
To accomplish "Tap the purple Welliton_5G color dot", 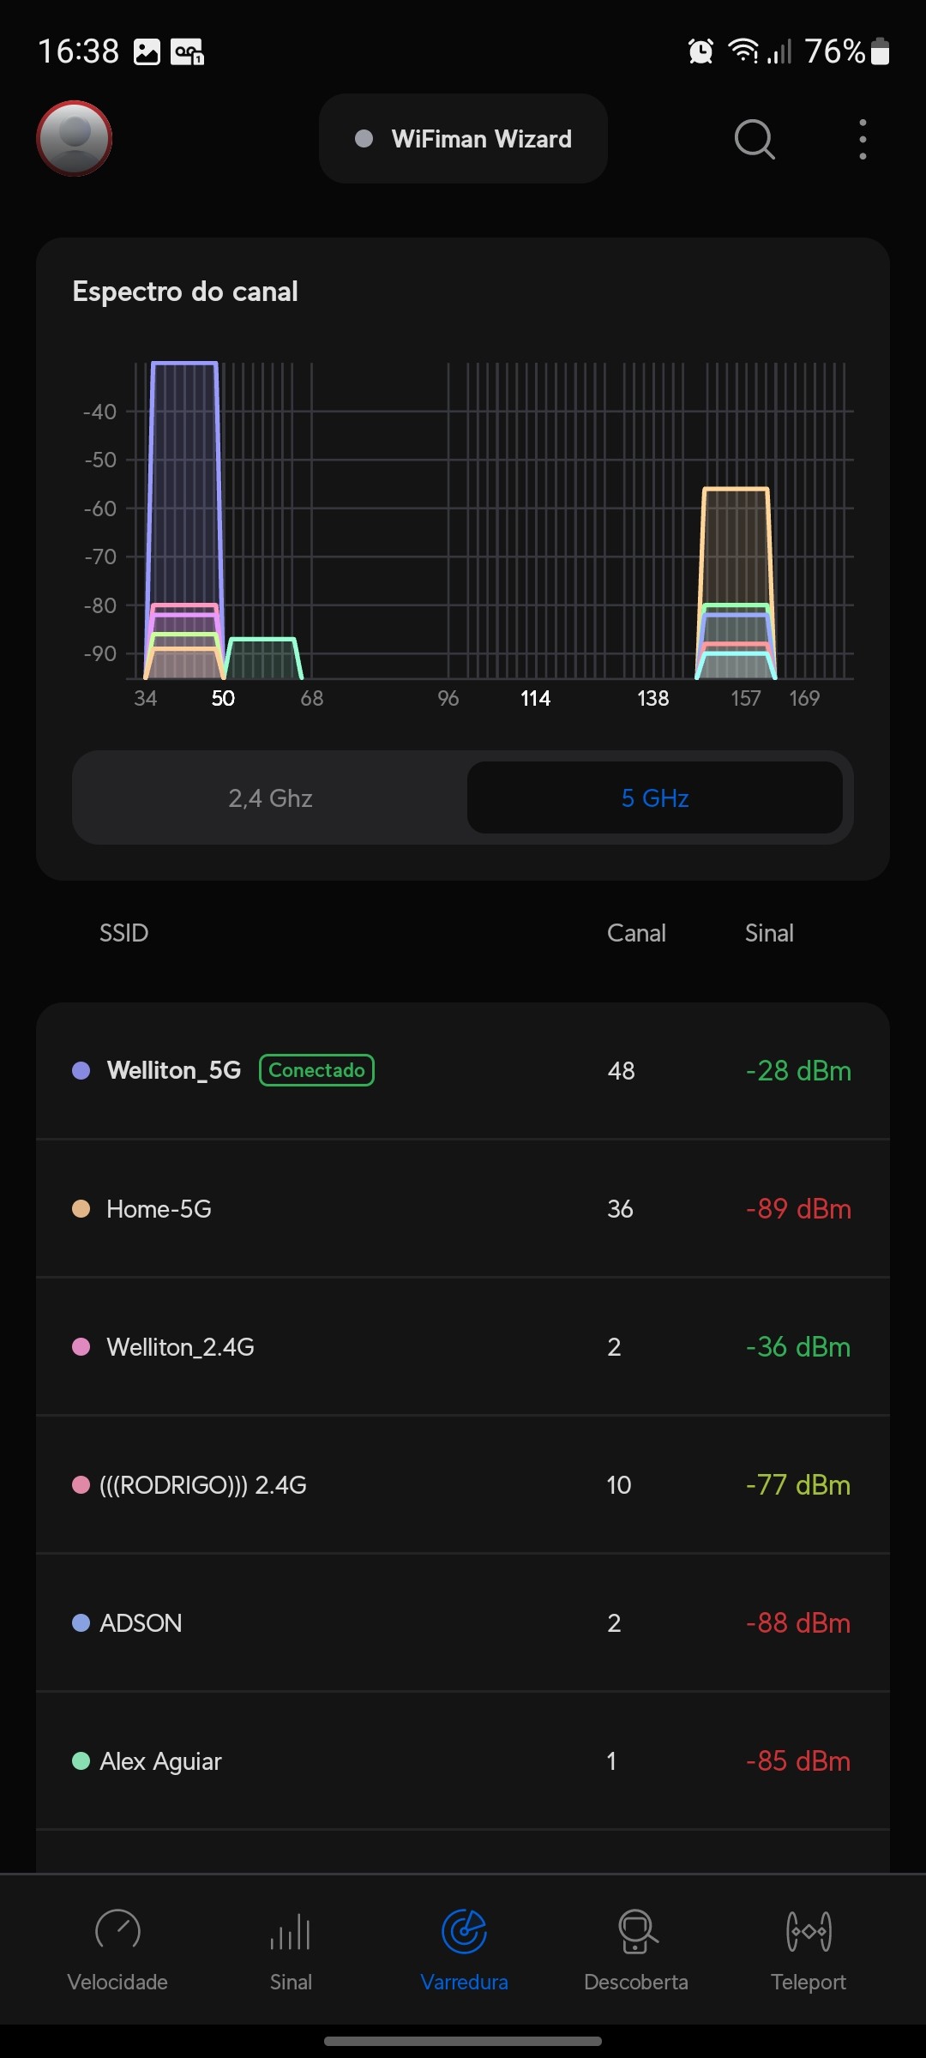I will point(81,1070).
